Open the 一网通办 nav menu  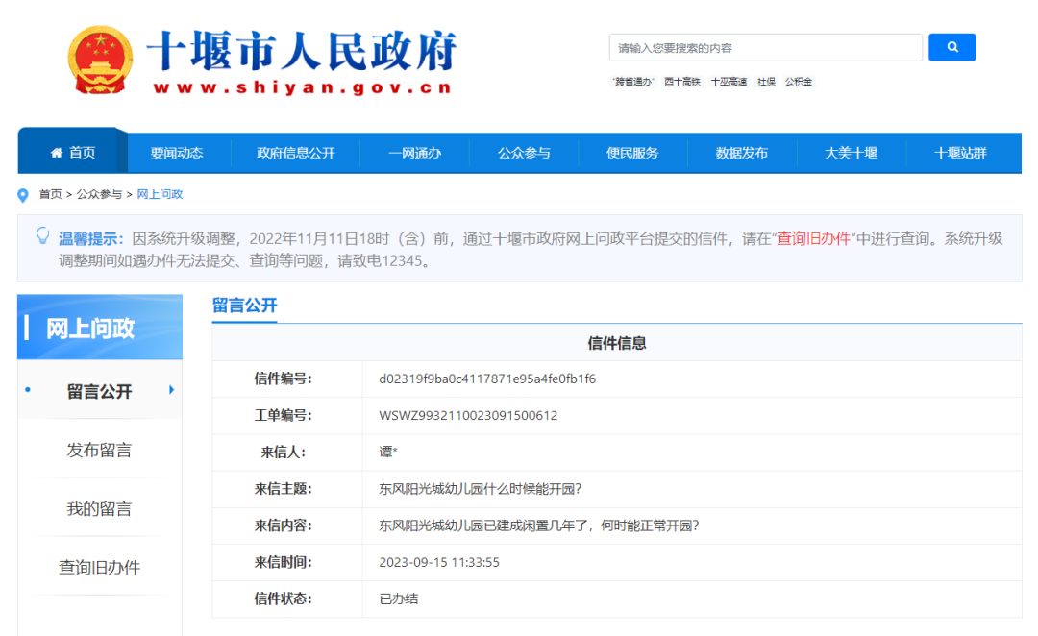[x=414, y=153]
